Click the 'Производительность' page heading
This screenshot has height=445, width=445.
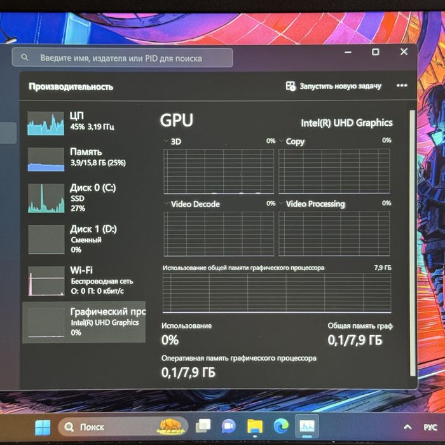[x=71, y=86]
